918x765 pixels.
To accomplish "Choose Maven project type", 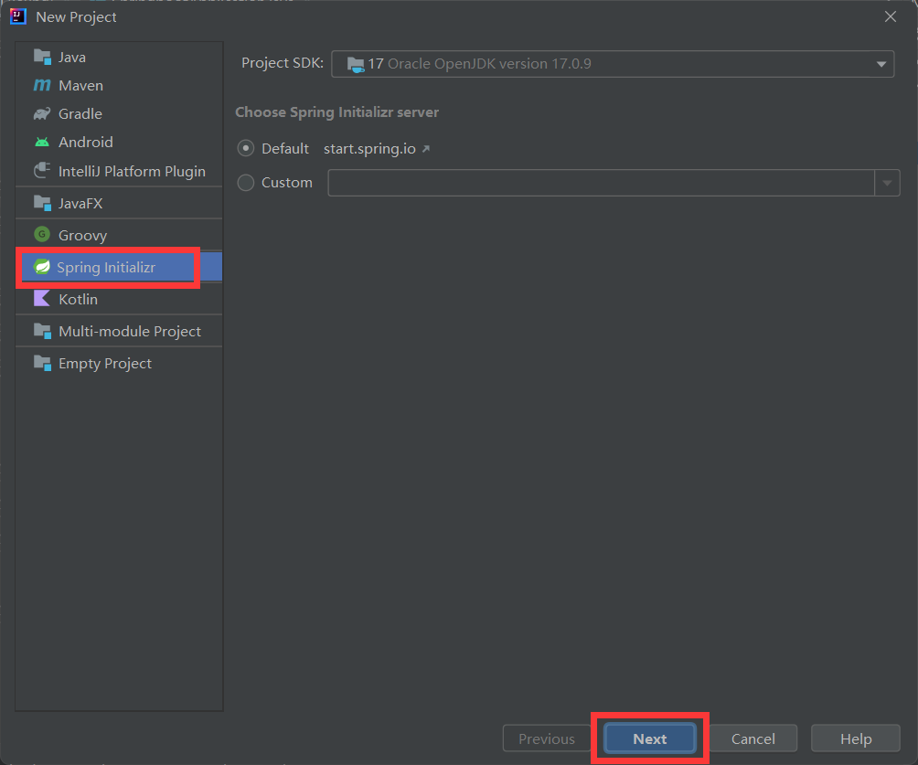I will pos(119,85).
